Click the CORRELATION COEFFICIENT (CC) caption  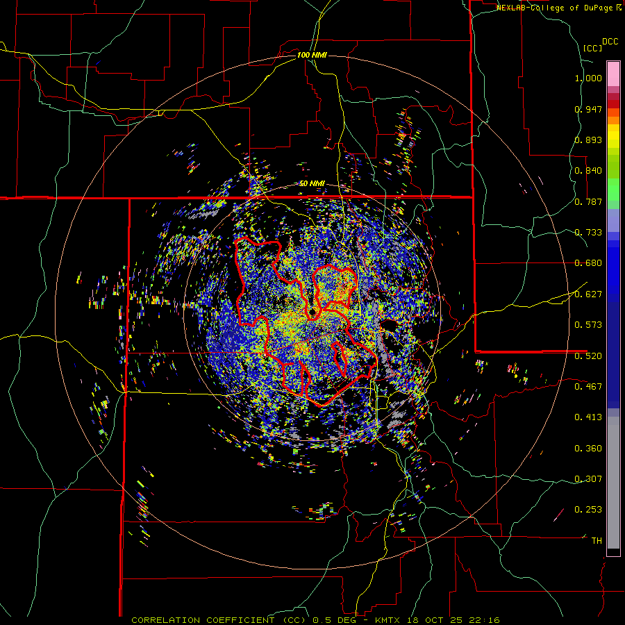pyautogui.click(x=219, y=620)
